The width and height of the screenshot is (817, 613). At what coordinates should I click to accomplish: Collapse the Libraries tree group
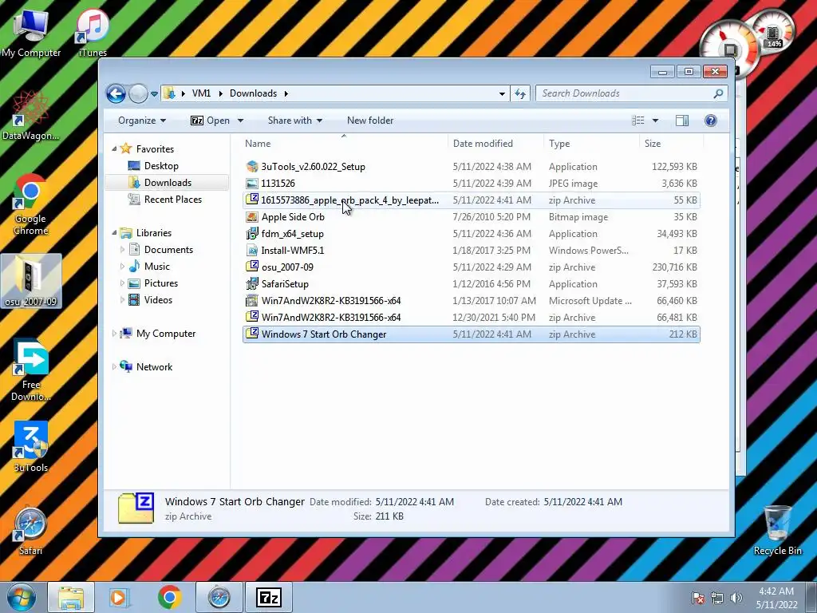tap(114, 233)
